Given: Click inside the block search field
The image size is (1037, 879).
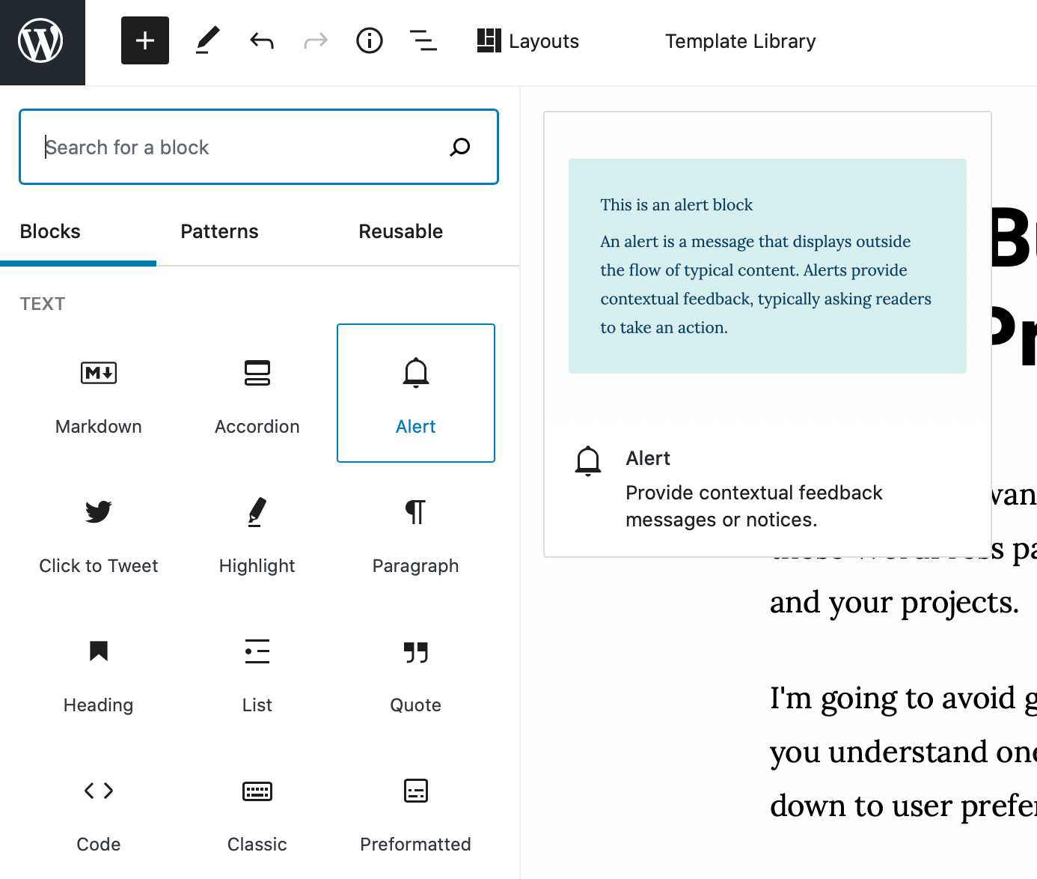Looking at the screenshot, I should [224, 147].
